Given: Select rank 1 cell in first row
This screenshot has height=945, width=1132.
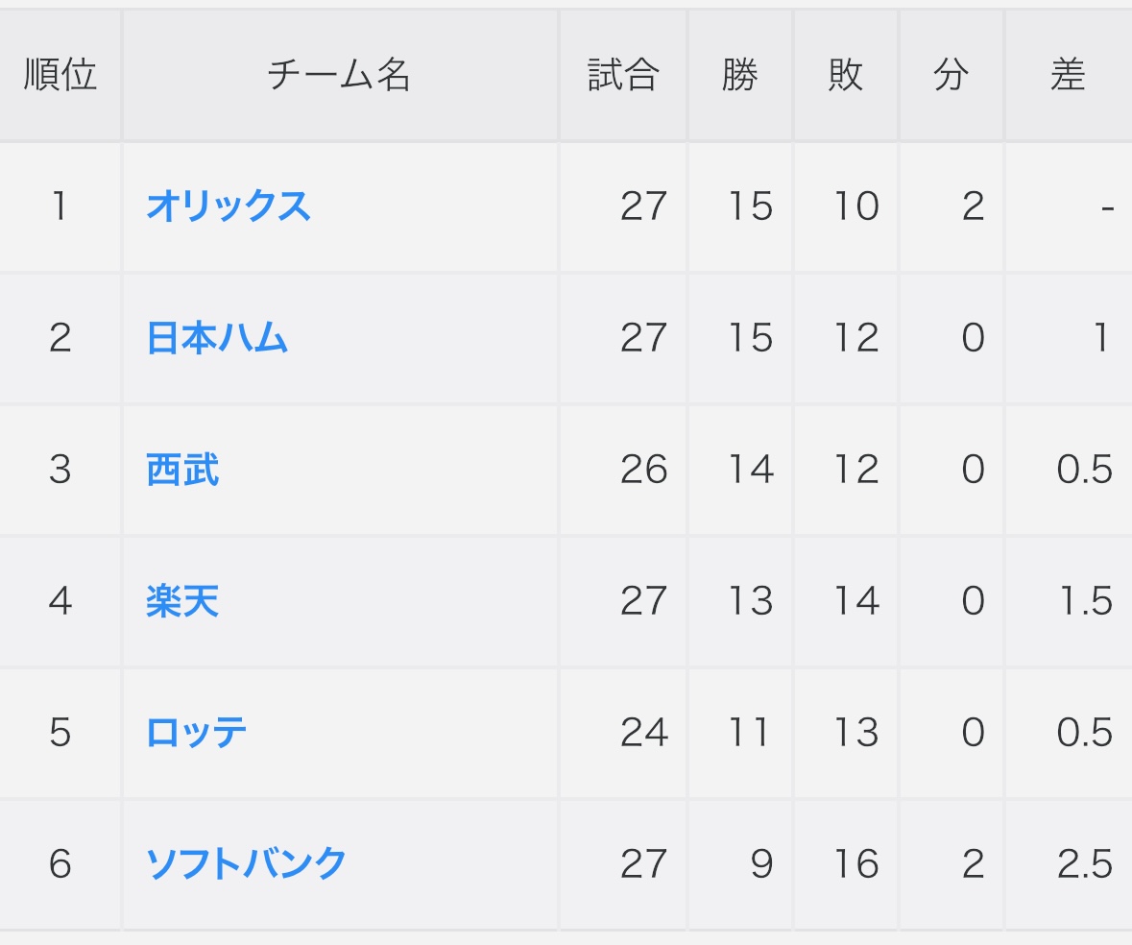Looking at the screenshot, I should click(60, 206).
